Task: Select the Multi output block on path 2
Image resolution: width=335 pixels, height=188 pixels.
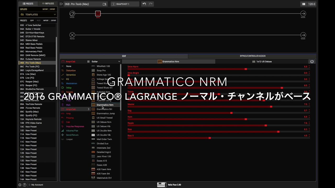Action: pos(303,35)
